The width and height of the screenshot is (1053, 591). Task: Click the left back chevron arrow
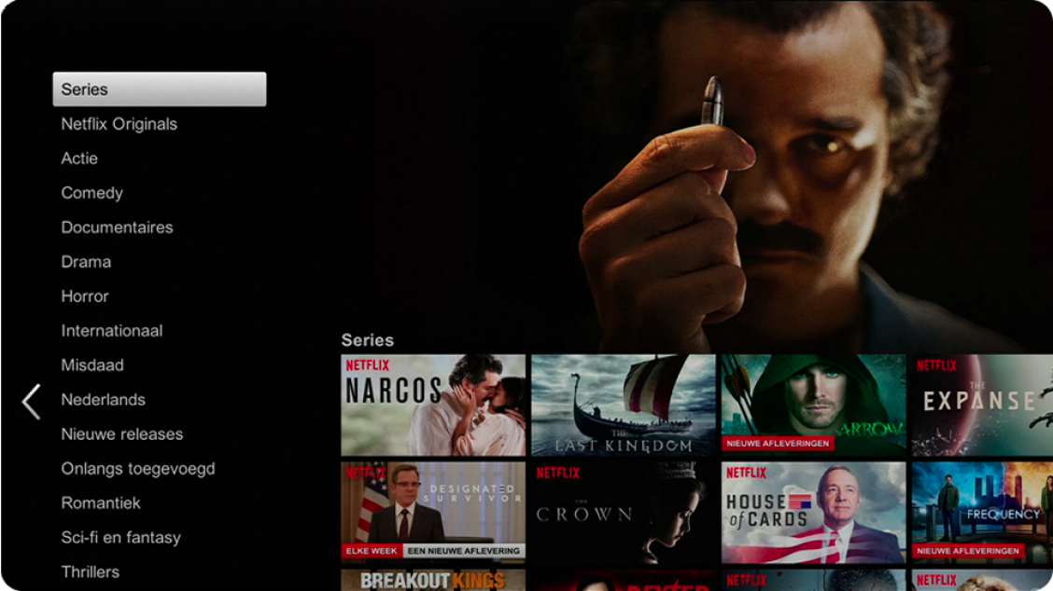coord(32,402)
